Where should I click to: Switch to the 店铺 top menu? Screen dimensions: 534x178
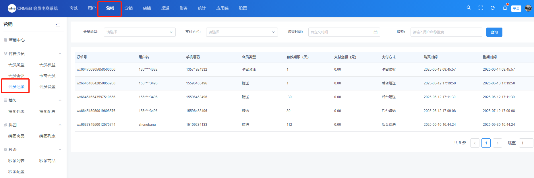point(147,8)
